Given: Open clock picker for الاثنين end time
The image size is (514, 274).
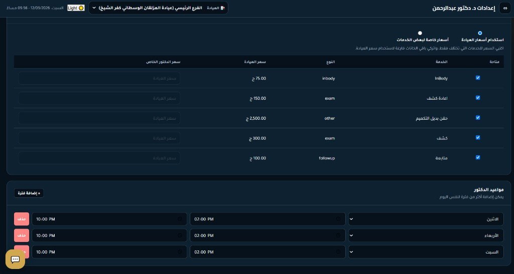Looking at the screenshot, I should coord(180,219).
